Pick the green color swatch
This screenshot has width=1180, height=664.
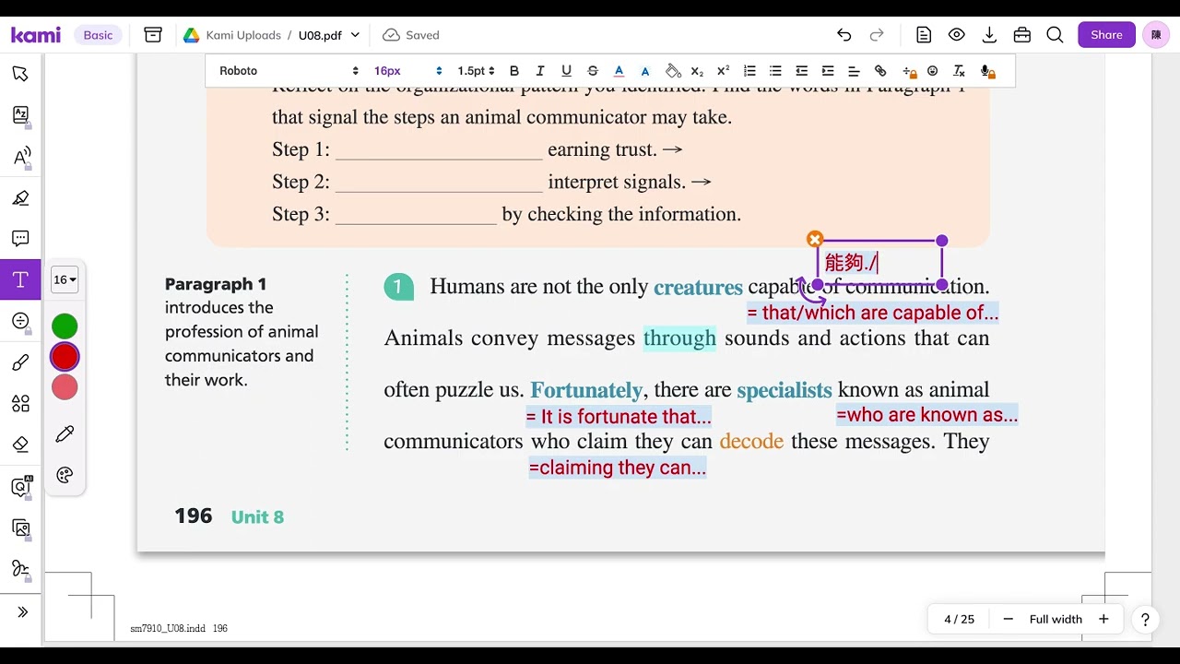[x=65, y=326]
